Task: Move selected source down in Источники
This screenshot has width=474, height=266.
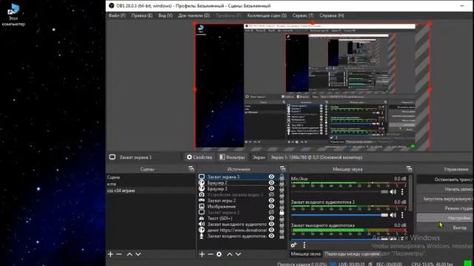Action: [238, 254]
